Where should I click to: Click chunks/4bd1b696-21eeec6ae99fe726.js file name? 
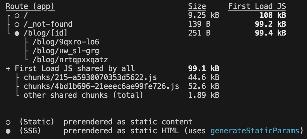101,86
